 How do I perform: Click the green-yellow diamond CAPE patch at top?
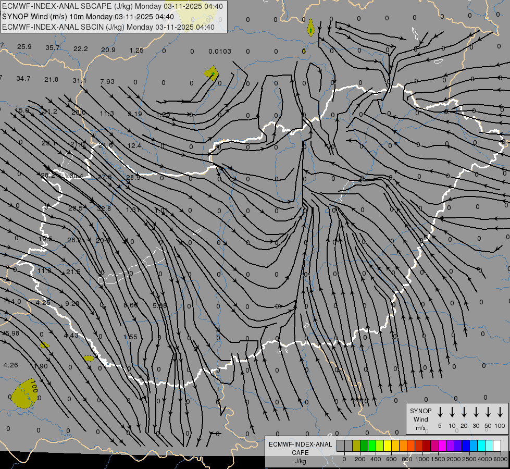pos(310,28)
